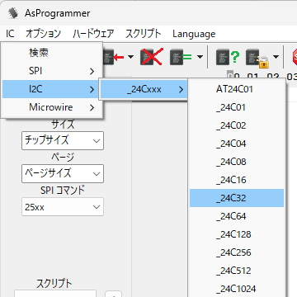The height and width of the screenshot is (297, 297).
Task: Open the ハードウェア menu
Action: pos(93,34)
